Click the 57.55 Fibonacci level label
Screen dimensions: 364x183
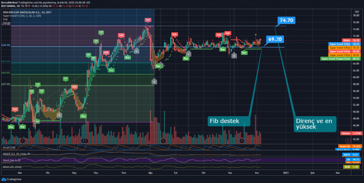click(x=6, y=84)
